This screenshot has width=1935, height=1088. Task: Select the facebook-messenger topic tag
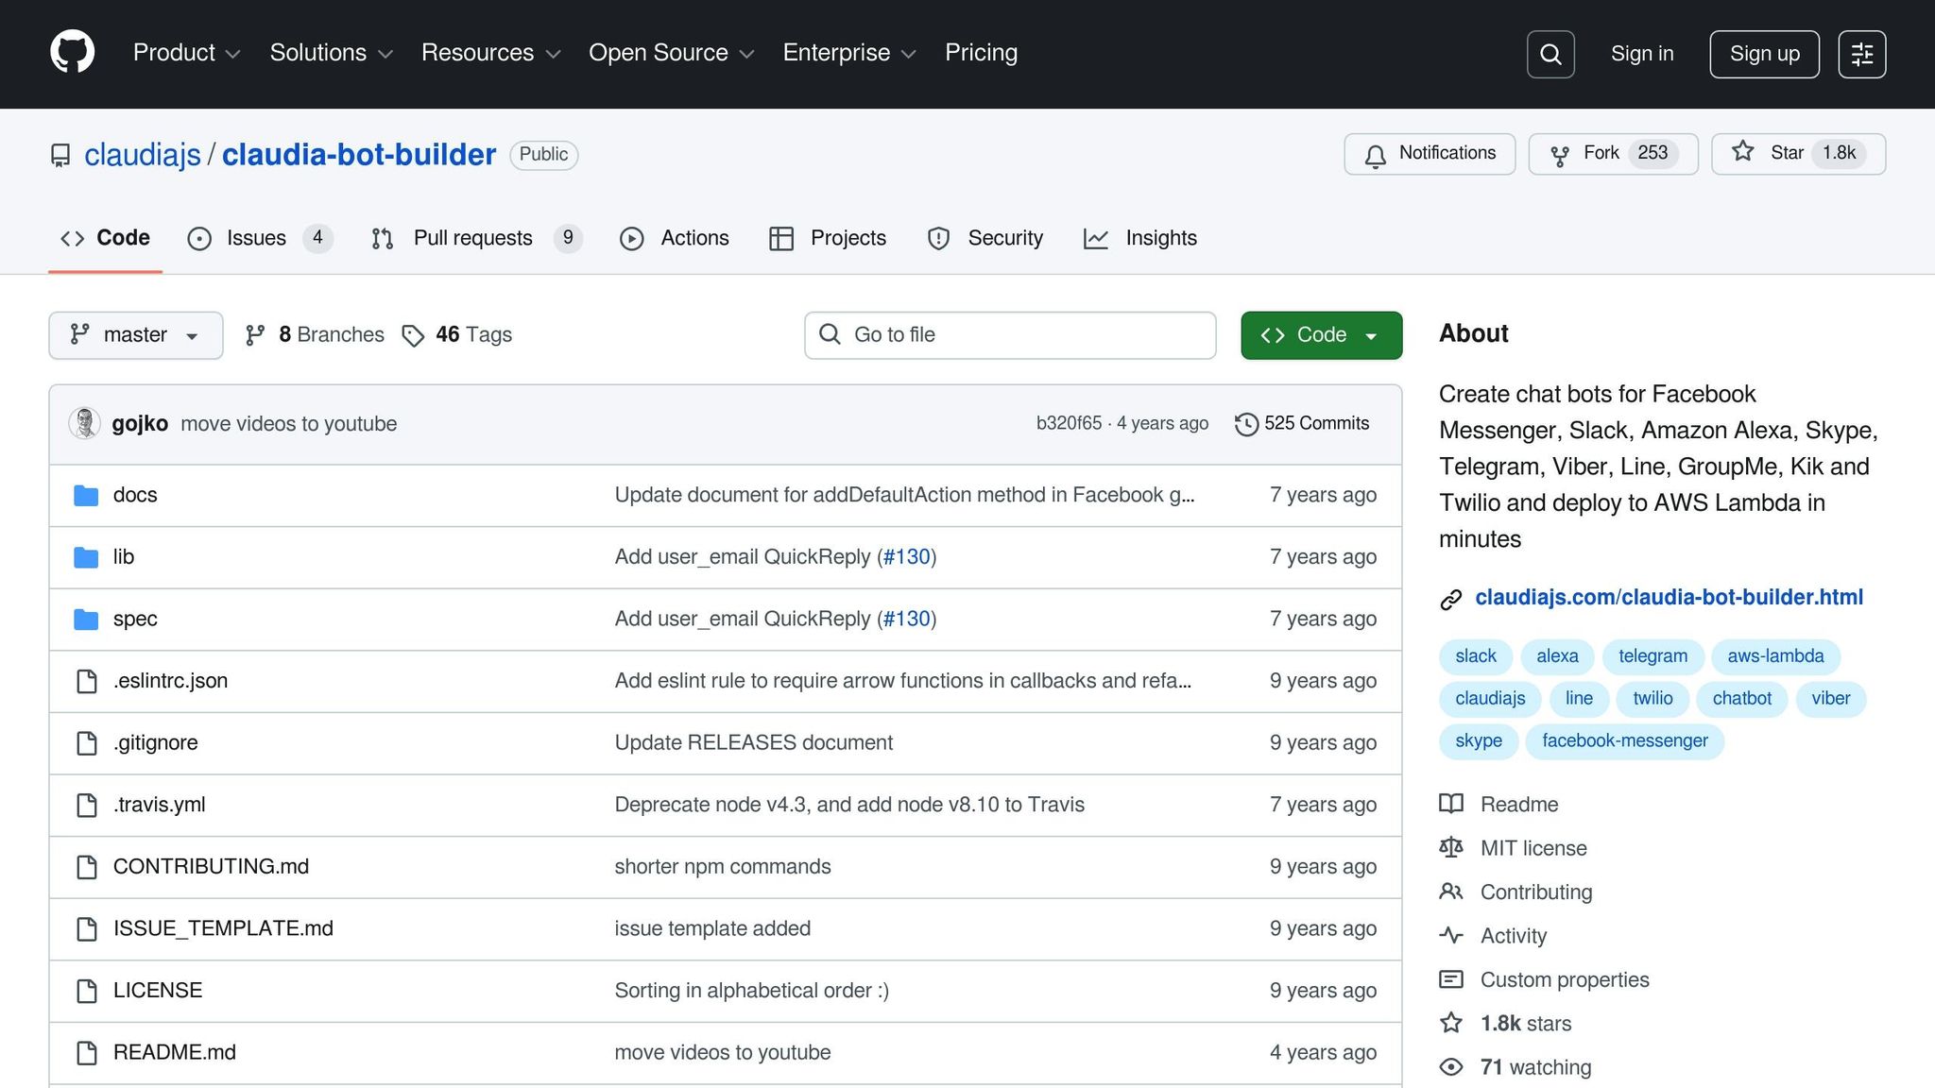click(x=1624, y=741)
